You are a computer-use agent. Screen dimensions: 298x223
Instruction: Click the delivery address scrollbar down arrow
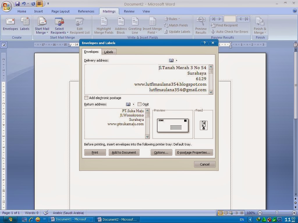pyautogui.click(x=211, y=92)
